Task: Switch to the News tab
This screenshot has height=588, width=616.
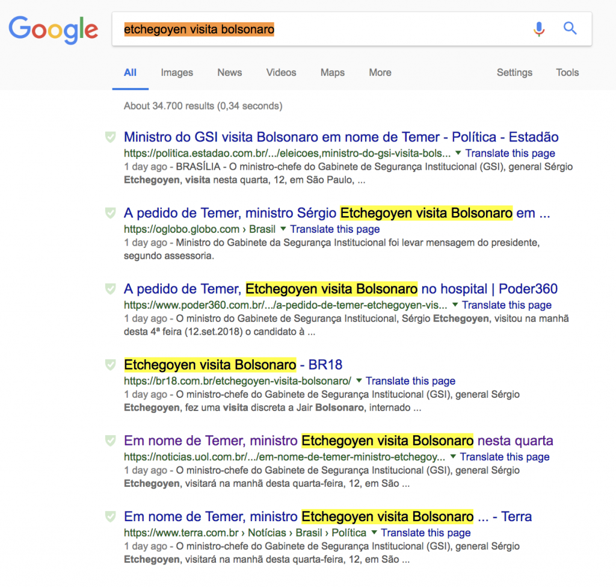Action: (229, 73)
